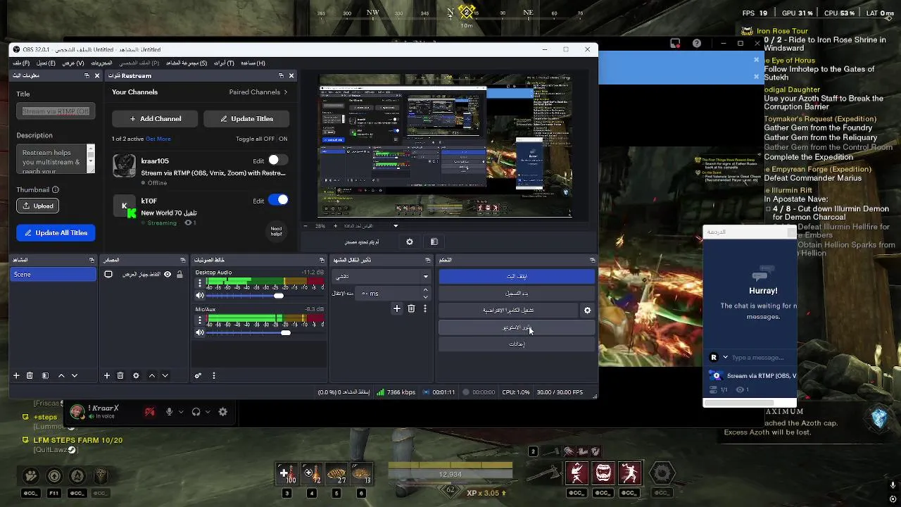Viewport: 901px width, 507px height.
Task: Toggle Discord deafen headphone icon
Action: [x=196, y=412]
